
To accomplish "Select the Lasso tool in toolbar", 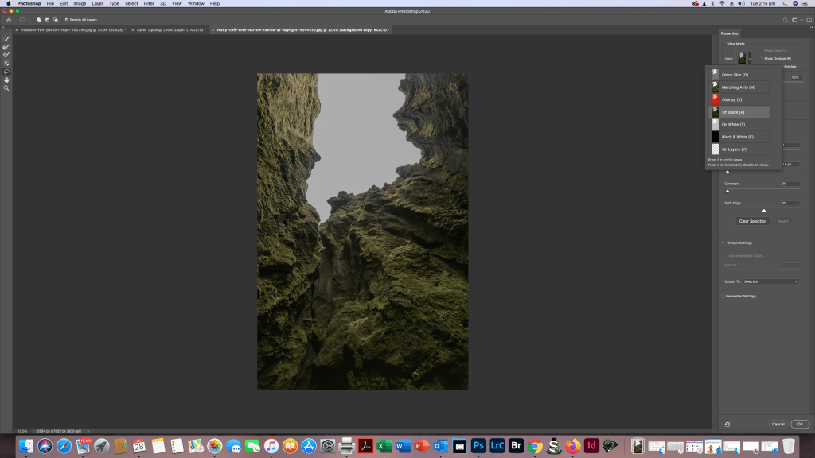I will [x=6, y=72].
